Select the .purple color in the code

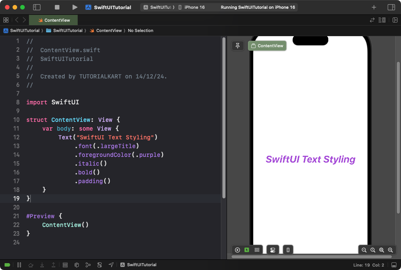(x=150, y=155)
